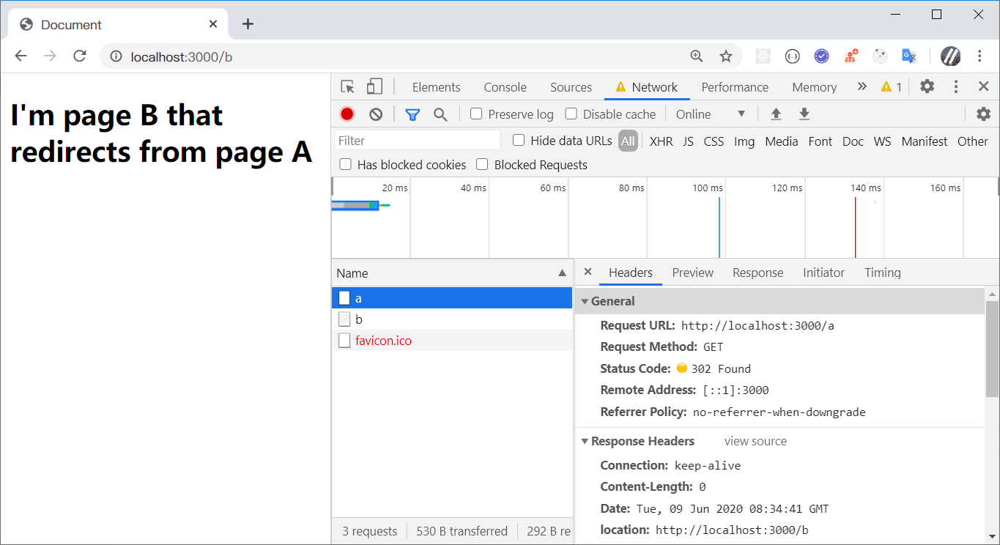Select request b in the Name list

[x=452, y=319]
